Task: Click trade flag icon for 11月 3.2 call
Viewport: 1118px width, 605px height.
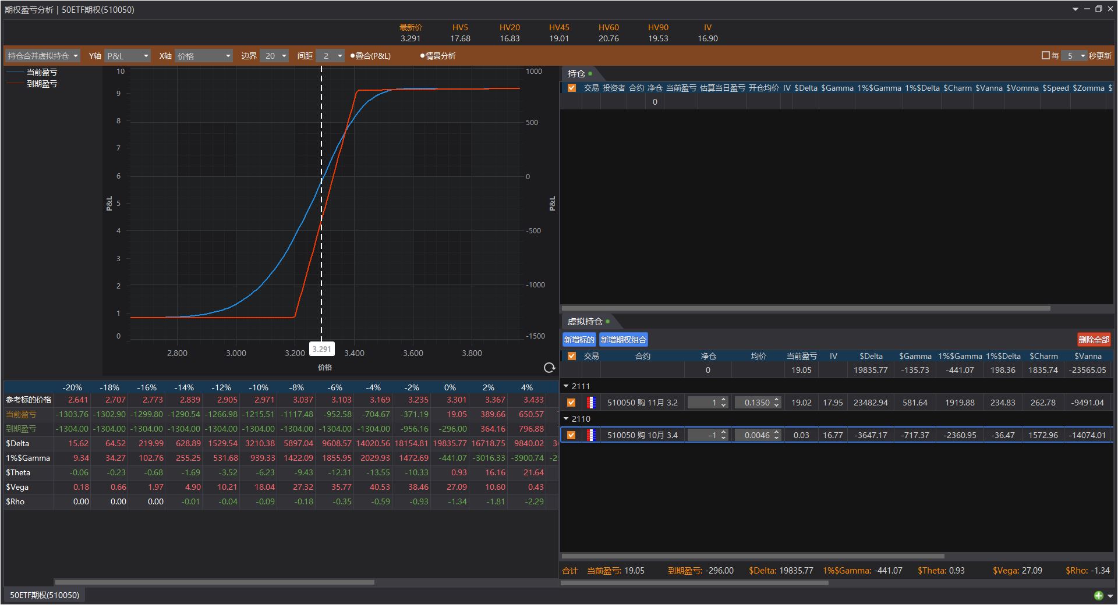Action: [x=591, y=403]
